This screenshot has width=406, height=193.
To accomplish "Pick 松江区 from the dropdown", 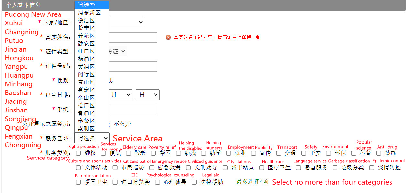I will pos(92,105).
